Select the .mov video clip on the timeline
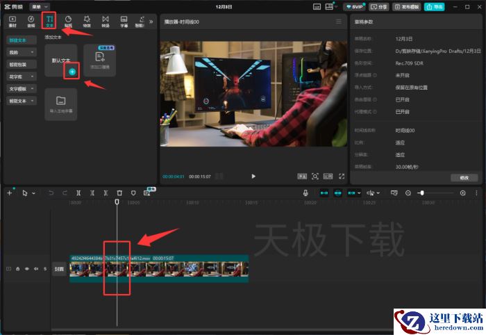486x335 pixels. click(x=159, y=268)
